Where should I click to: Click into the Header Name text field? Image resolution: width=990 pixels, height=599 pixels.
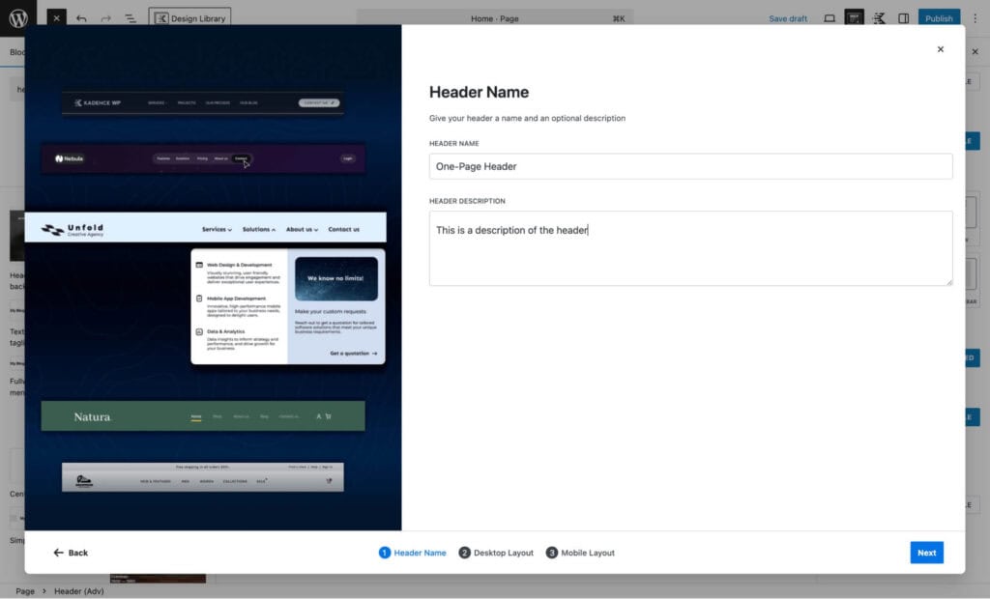690,166
